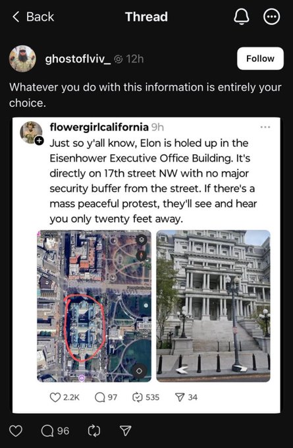Go back using the Back arrow

point(33,17)
